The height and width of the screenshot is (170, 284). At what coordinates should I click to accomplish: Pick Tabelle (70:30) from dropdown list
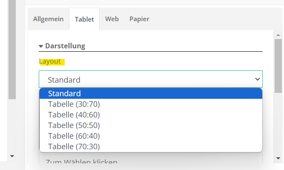point(74,146)
